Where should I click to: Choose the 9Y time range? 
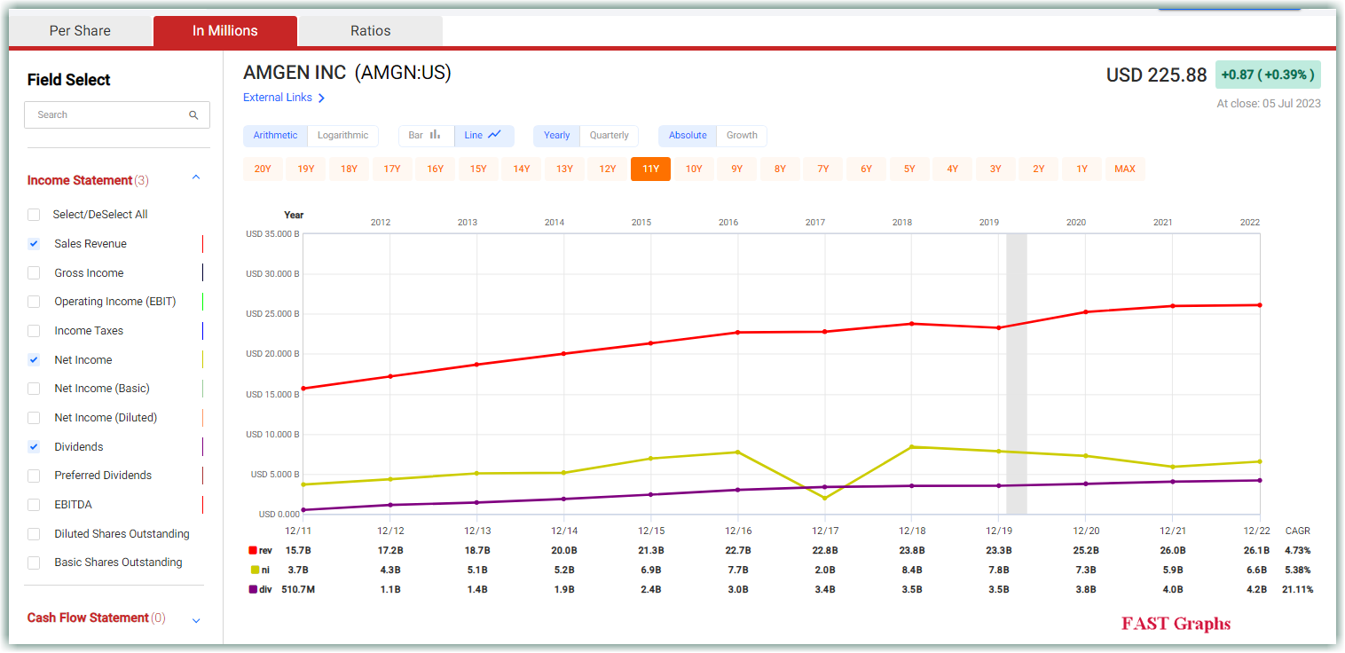(x=737, y=169)
